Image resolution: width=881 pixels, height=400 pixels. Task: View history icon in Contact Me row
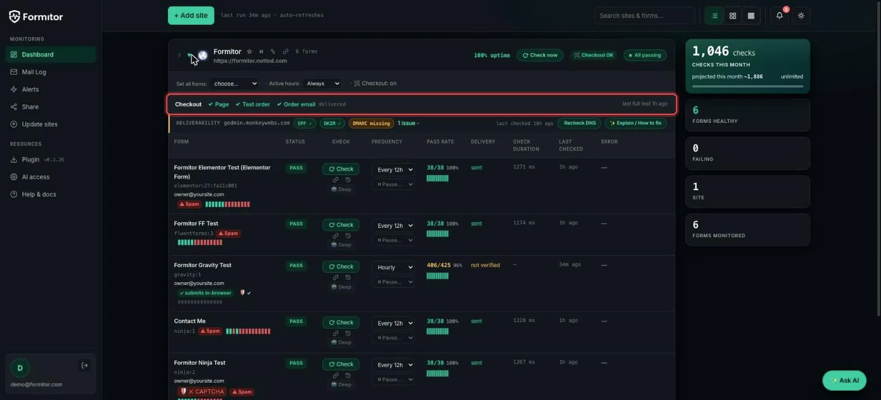tap(348, 333)
